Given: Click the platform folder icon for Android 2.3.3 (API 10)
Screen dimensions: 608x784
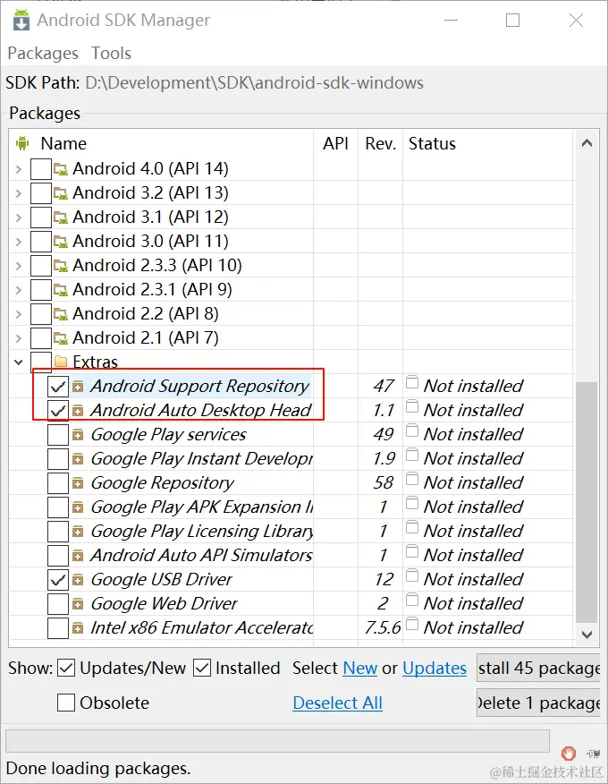Looking at the screenshot, I should click(61, 266).
